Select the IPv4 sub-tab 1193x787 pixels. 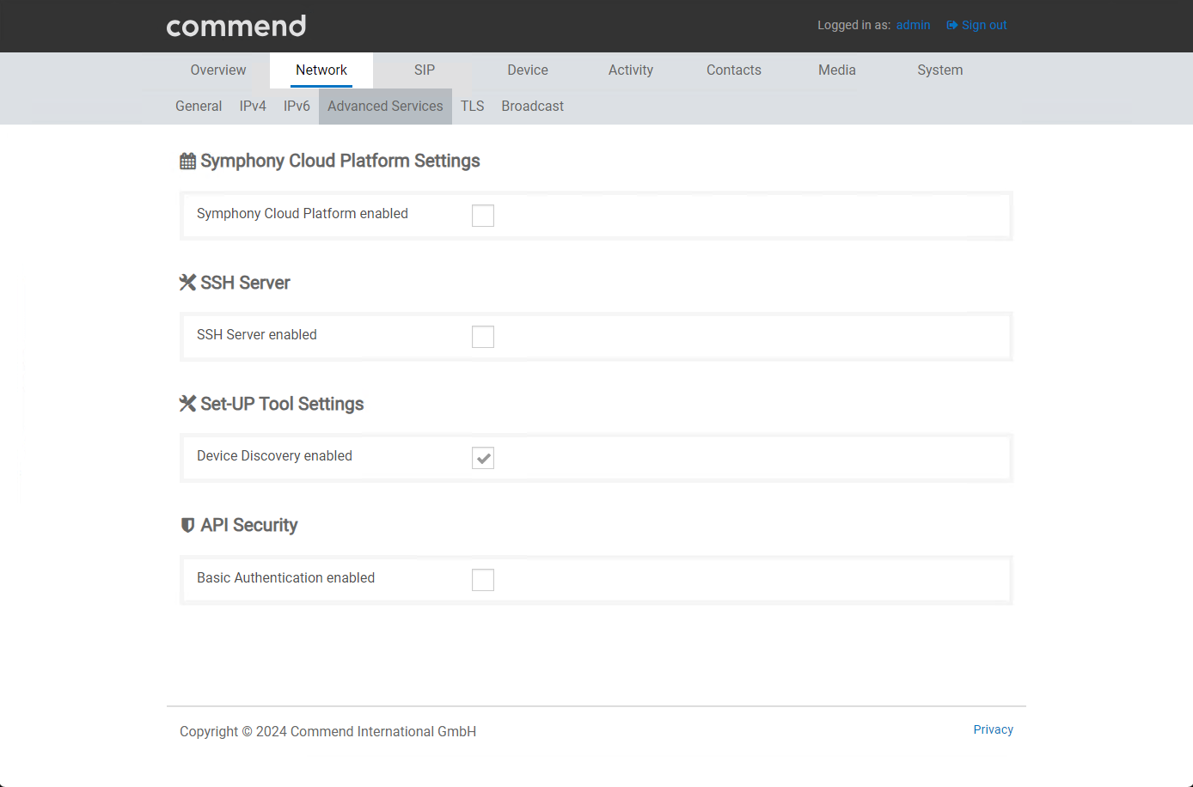[x=253, y=107]
